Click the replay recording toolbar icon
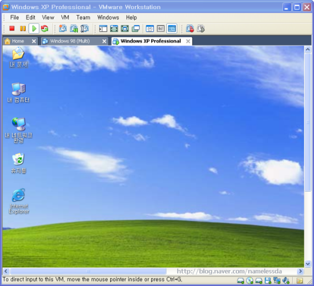The width and height of the screenshot is (314, 286). pos(201,29)
